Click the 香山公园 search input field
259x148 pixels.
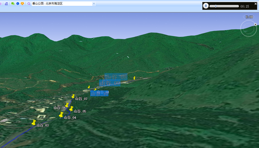[62, 4]
